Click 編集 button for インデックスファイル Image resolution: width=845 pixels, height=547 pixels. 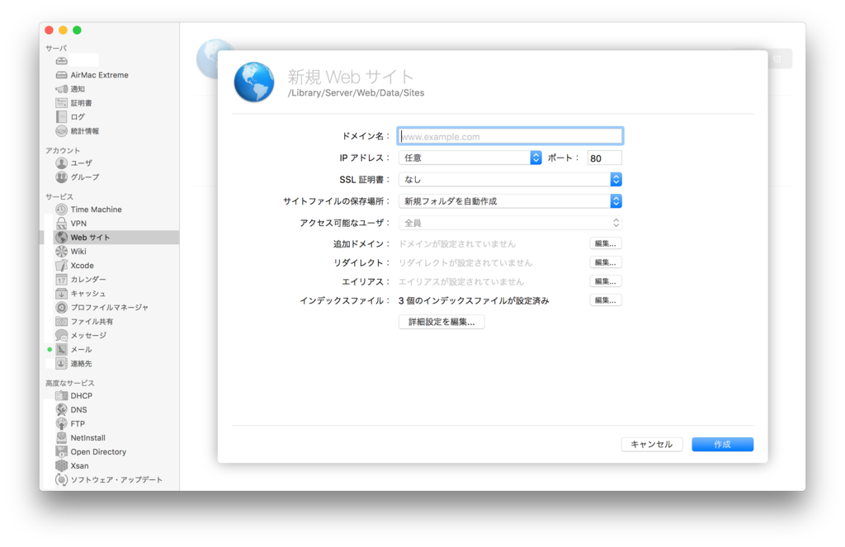click(x=605, y=300)
